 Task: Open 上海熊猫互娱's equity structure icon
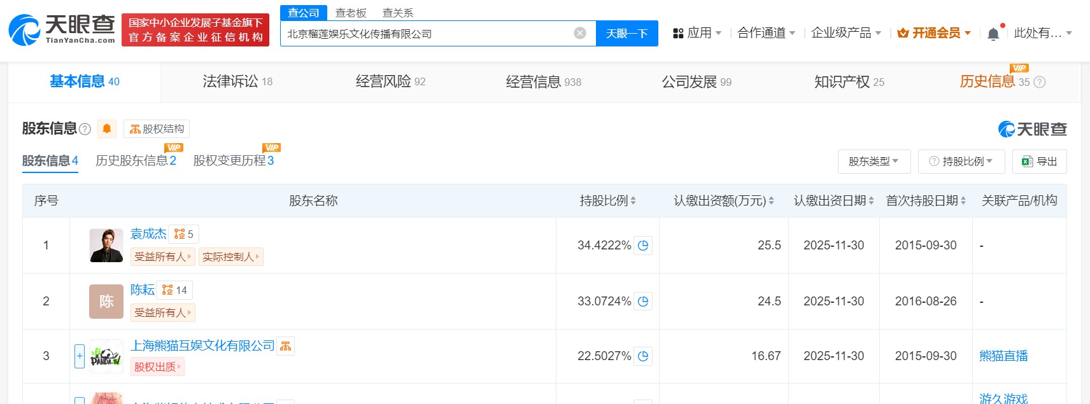286,346
